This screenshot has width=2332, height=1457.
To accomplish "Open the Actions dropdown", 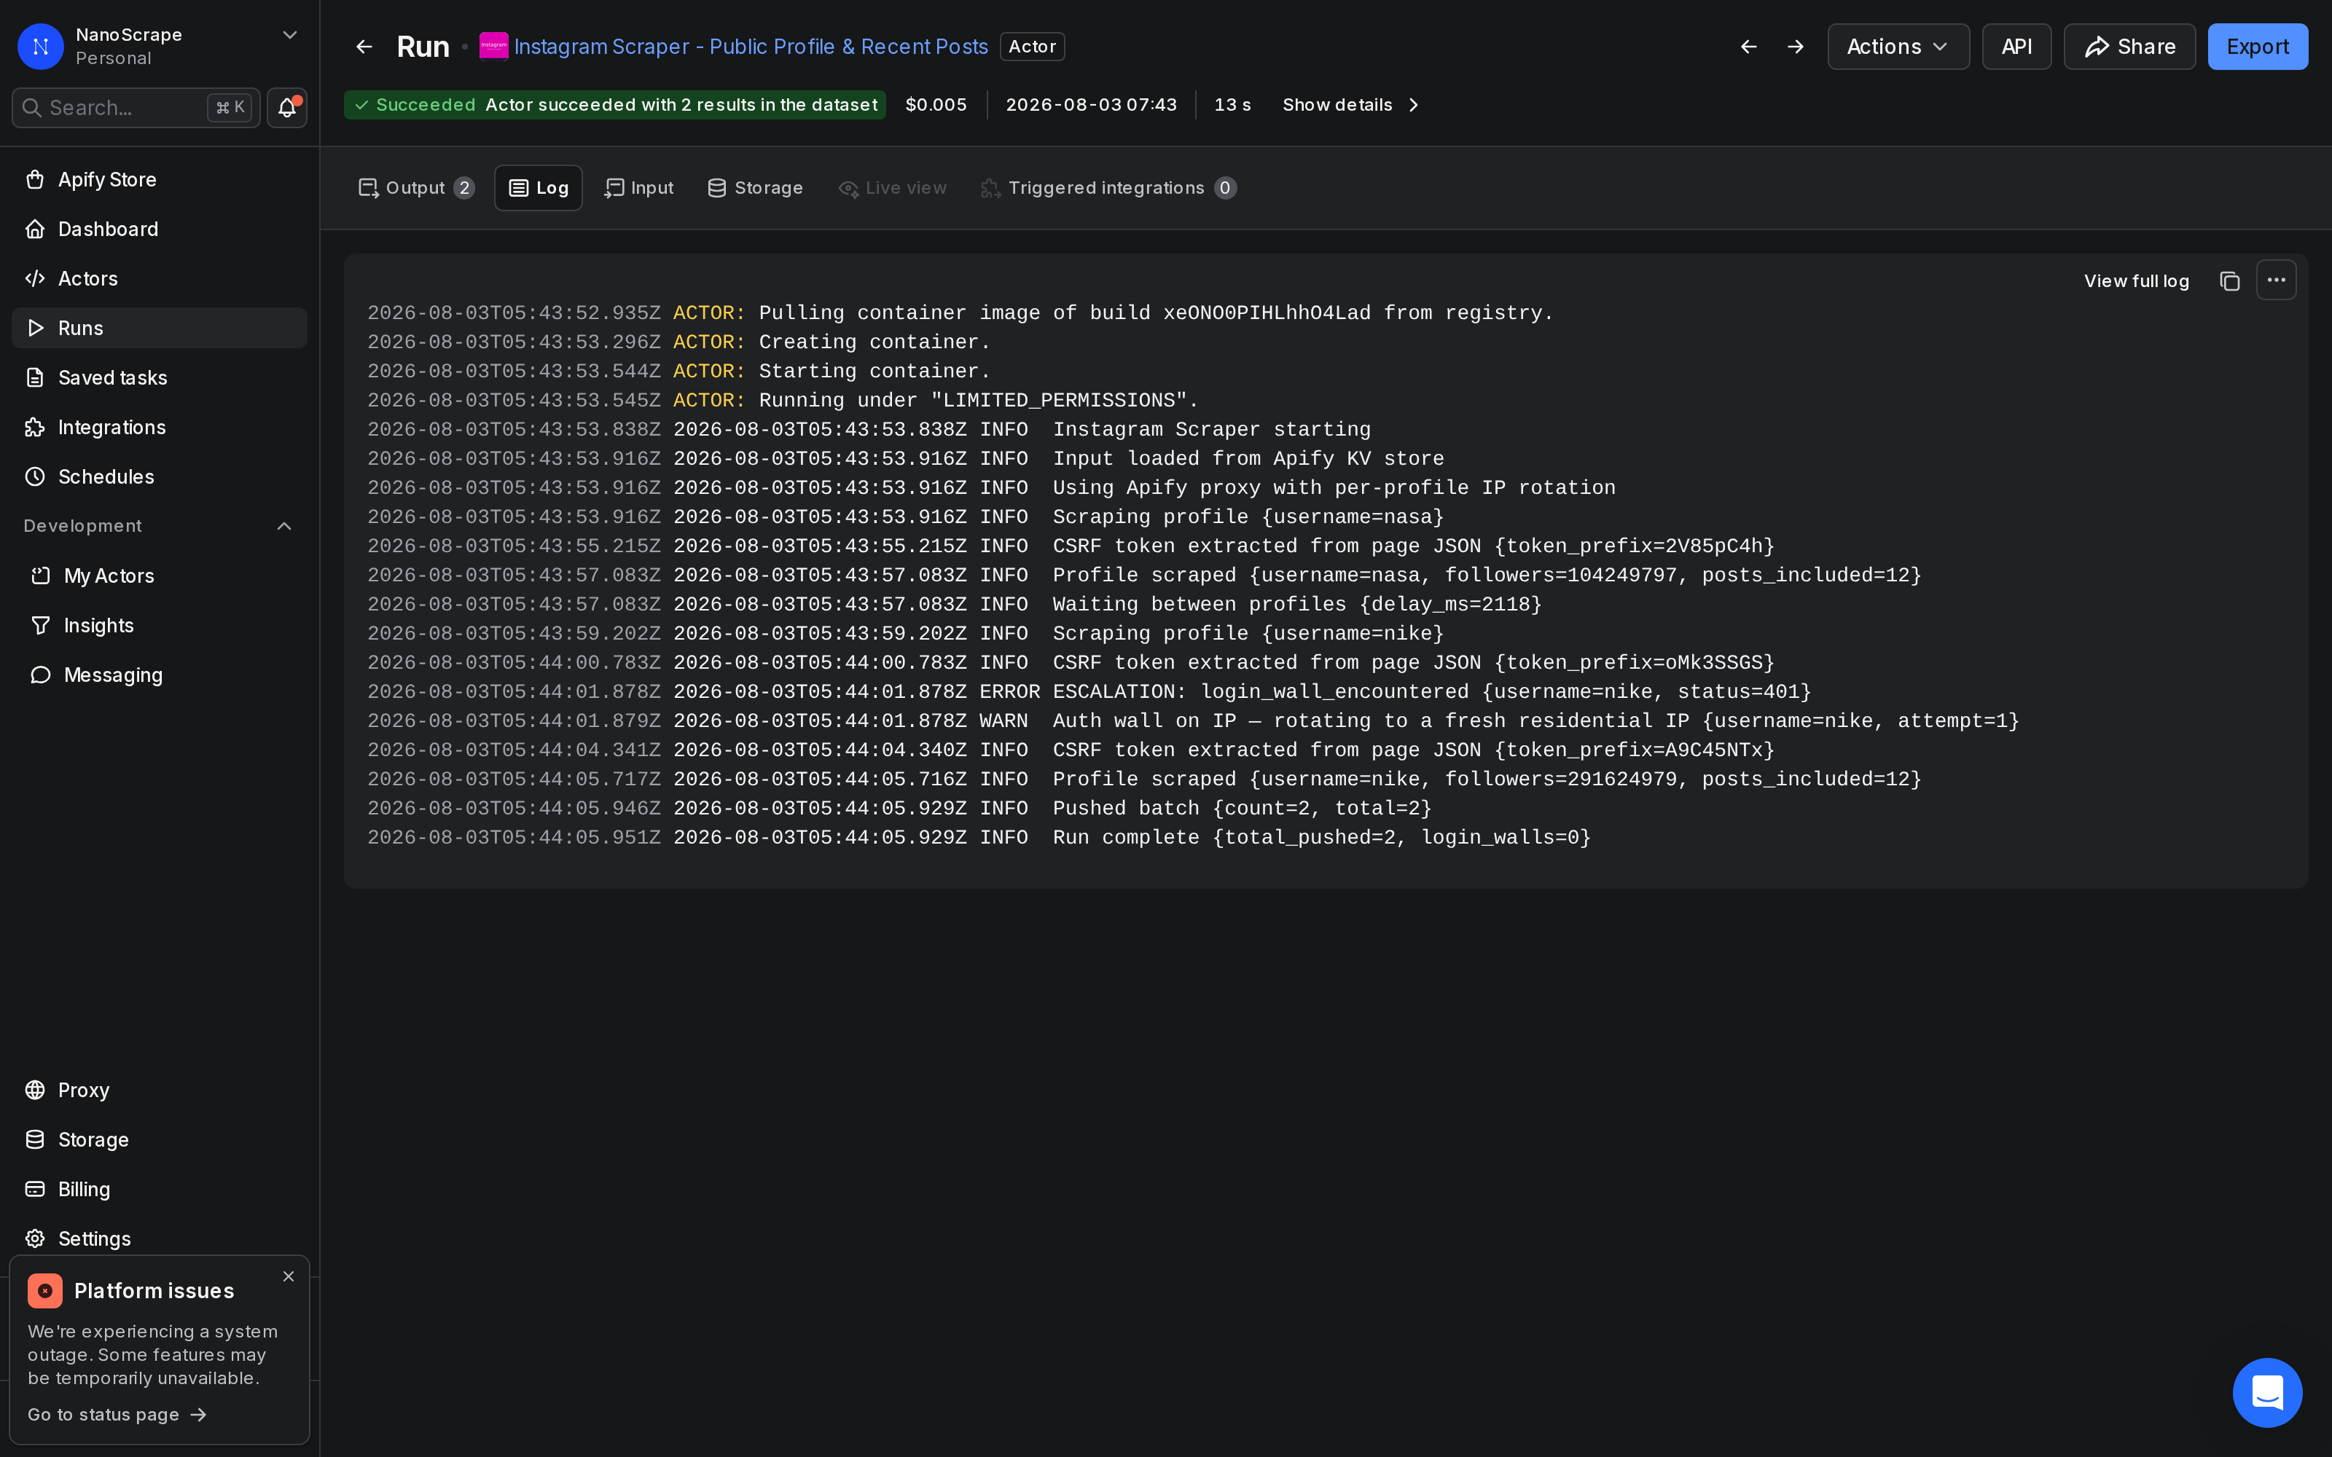I will 1898,46.
